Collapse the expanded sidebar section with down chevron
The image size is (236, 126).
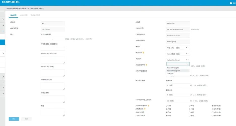[3, 31]
